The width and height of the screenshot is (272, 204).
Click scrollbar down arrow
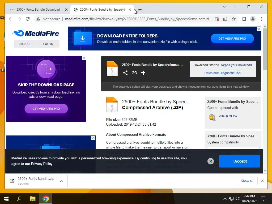pyautogui.click(x=265, y=171)
